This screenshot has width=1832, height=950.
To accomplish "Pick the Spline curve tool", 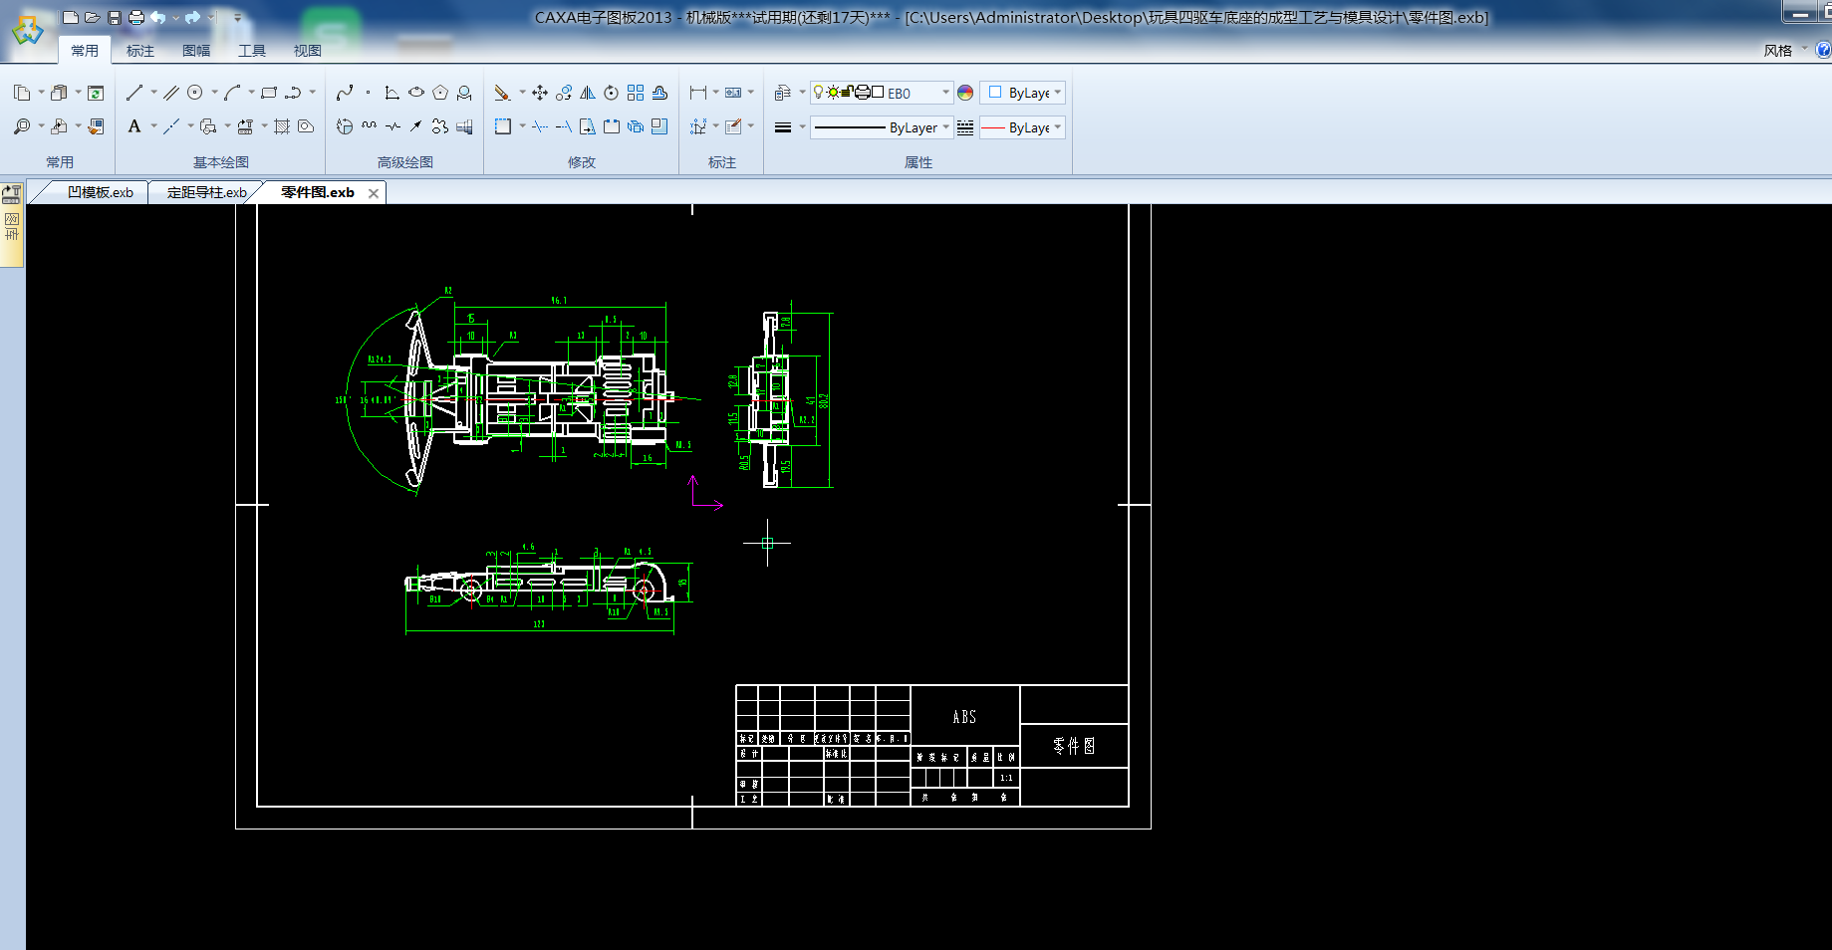I will coord(345,93).
